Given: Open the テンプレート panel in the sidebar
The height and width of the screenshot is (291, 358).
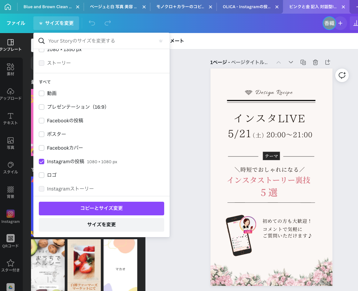Looking at the screenshot, I should (11, 44).
